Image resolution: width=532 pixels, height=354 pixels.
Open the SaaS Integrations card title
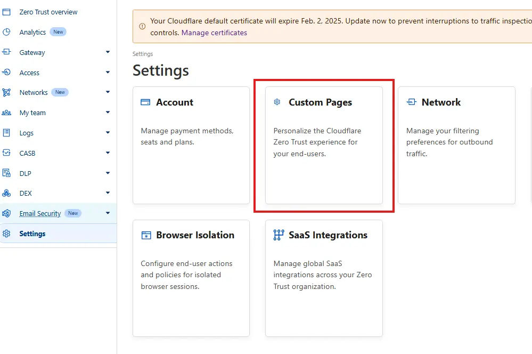click(x=328, y=235)
